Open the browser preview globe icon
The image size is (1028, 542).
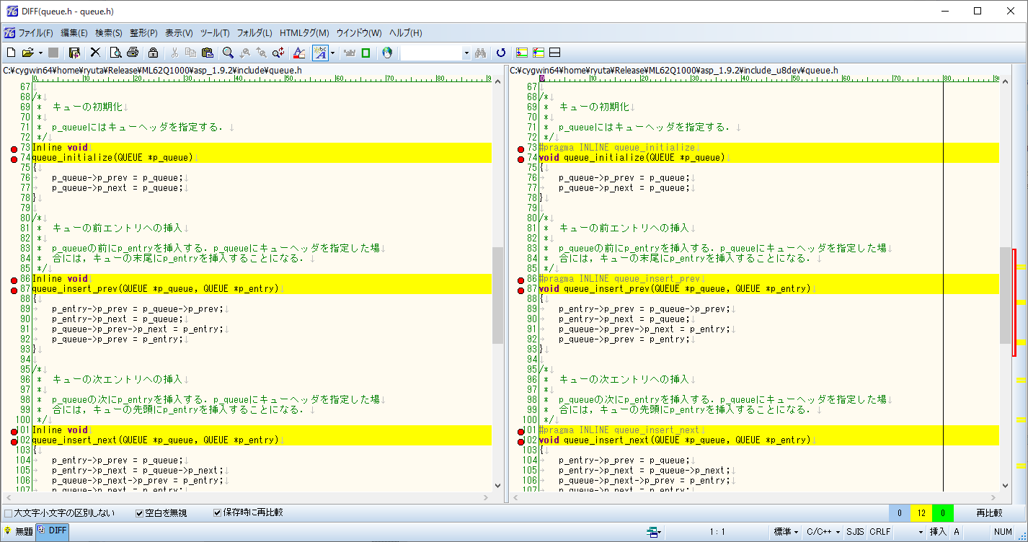point(387,53)
